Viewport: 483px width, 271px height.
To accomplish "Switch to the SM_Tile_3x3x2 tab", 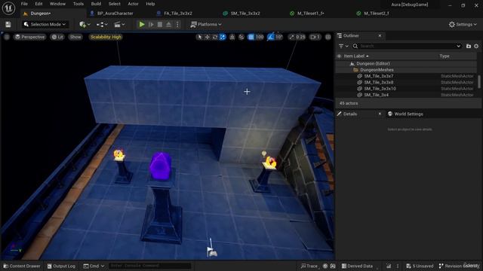I will (245, 14).
